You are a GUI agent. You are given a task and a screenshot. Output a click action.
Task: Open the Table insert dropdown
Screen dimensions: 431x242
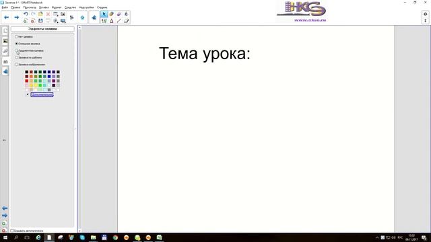pos(55,14)
